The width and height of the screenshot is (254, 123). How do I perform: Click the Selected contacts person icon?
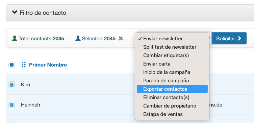78,38
